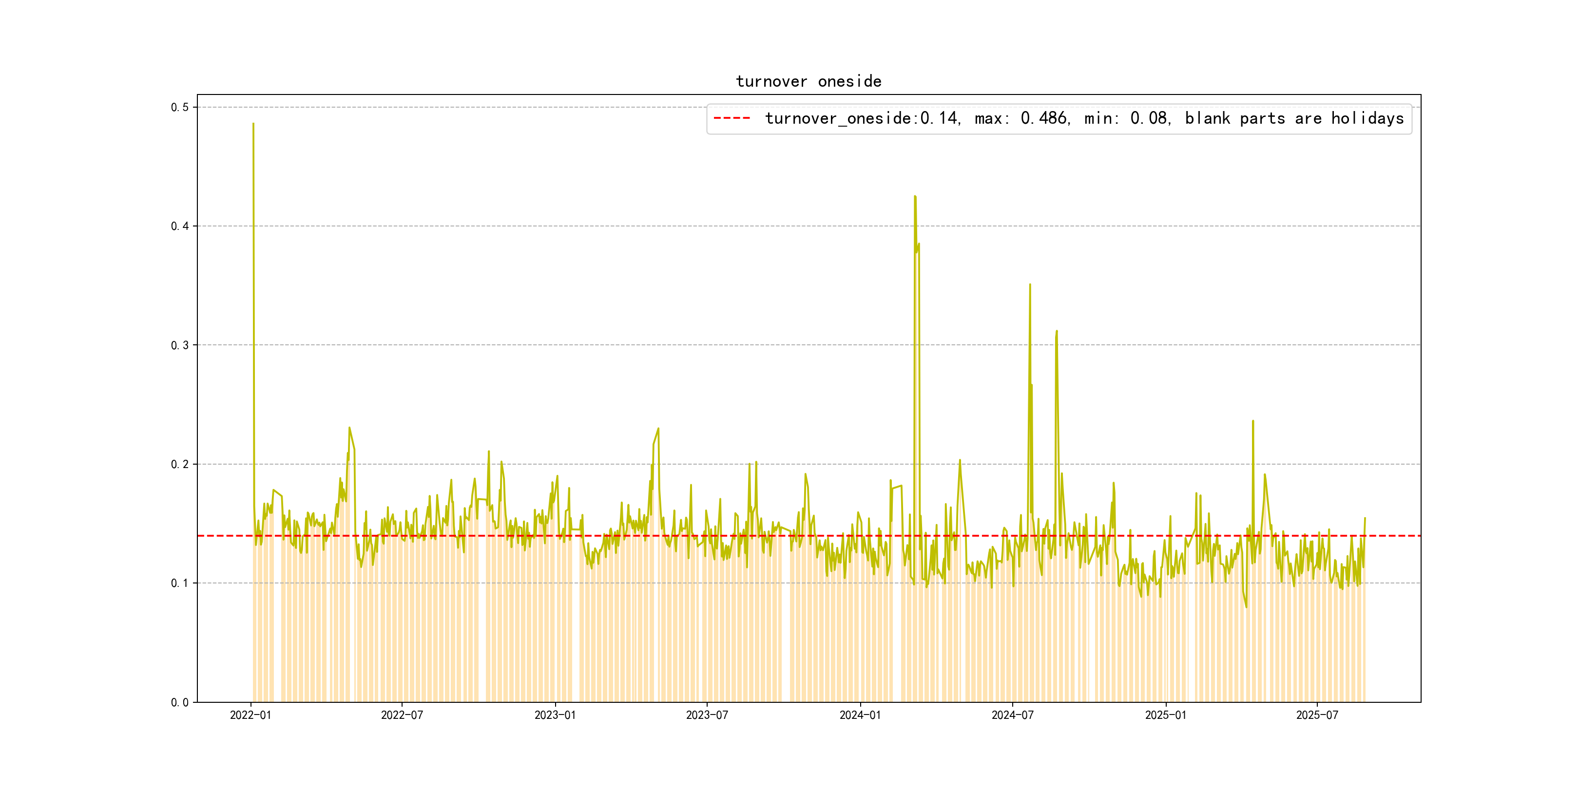Click the 2025-01 x-axis label

pos(1165,715)
